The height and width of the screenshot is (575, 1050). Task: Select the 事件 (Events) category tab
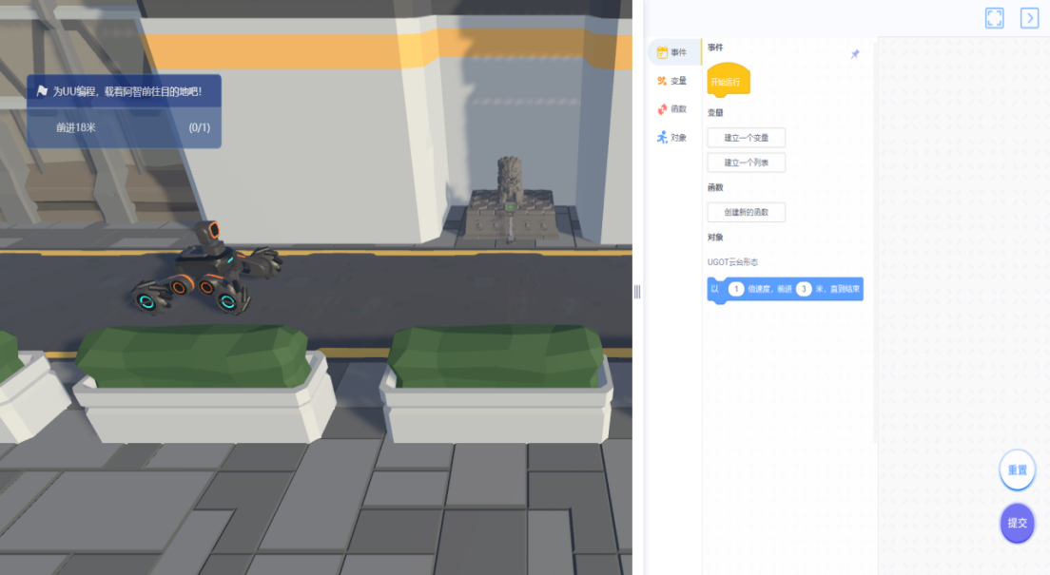[x=671, y=52]
